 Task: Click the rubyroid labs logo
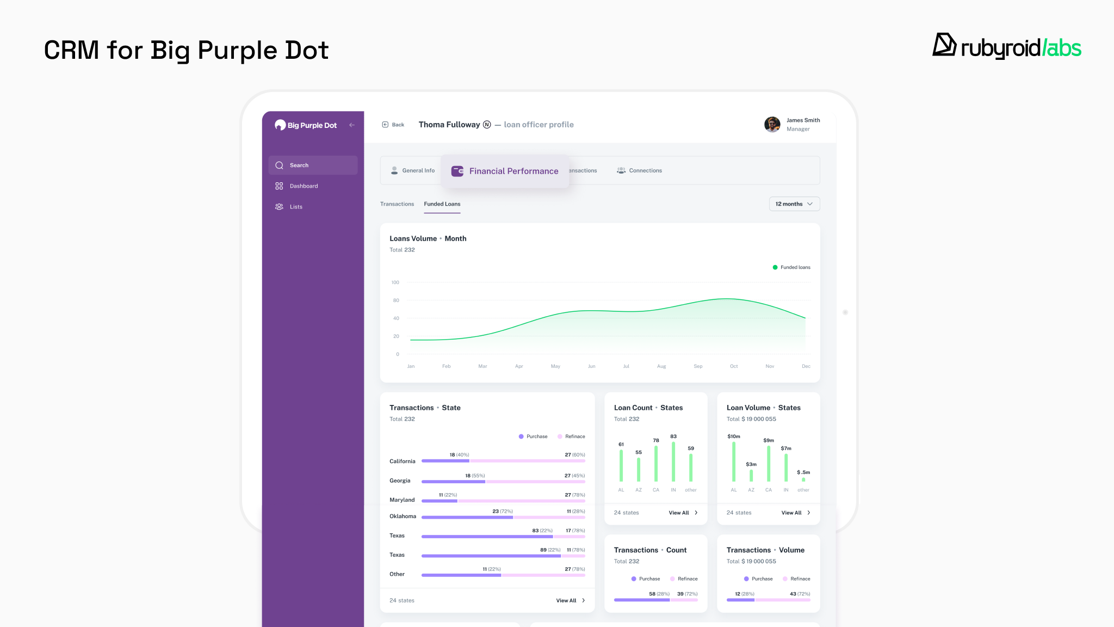coord(1006,47)
